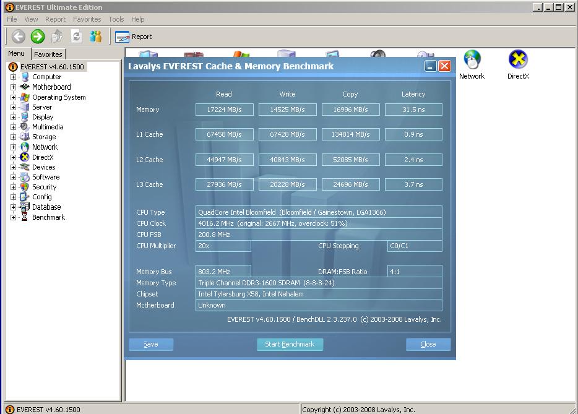Select the Software tree icon
The image size is (578, 414).
pos(25,177)
